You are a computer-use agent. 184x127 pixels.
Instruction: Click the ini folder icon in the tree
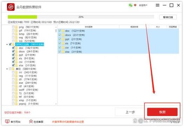[x=16, y=72]
